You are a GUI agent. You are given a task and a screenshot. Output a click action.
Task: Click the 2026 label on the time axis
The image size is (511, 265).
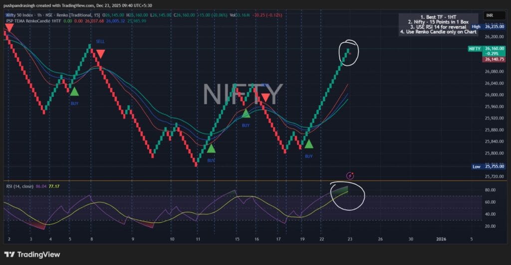441,239
